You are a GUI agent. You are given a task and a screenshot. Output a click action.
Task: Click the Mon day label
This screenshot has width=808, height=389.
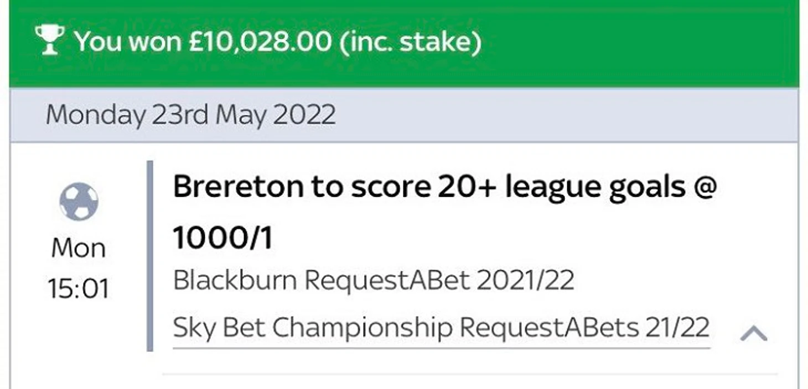click(x=78, y=249)
